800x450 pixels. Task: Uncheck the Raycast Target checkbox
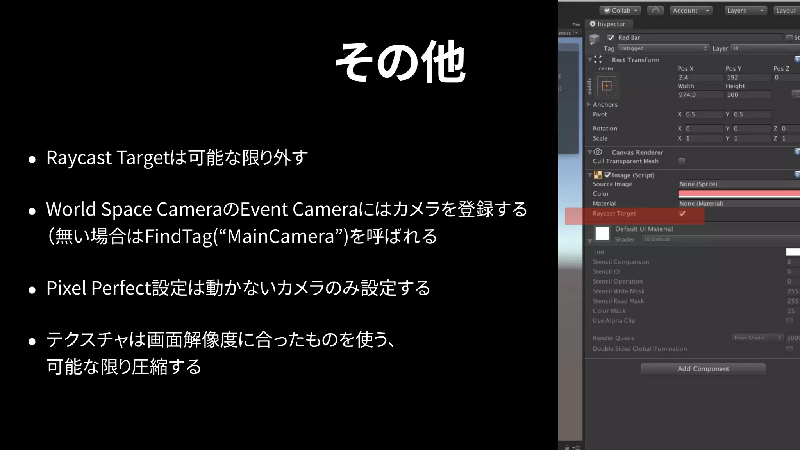(x=682, y=213)
